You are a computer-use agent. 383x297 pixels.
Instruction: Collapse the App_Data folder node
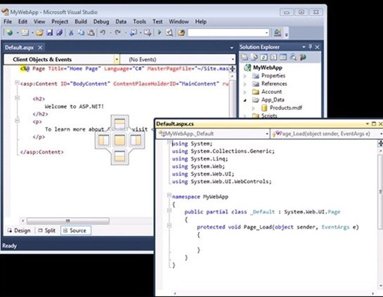(245, 100)
